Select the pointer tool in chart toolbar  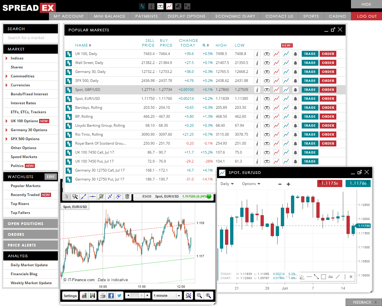click(x=67, y=197)
